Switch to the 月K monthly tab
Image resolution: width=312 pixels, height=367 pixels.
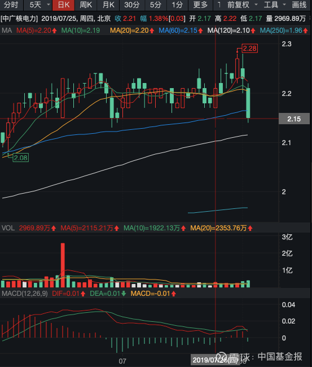point(108,5)
